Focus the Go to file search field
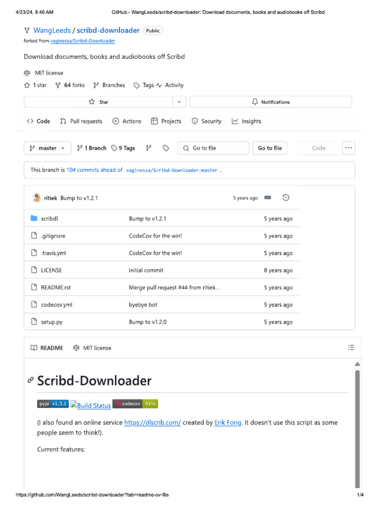Viewport: 379px width, 506px height. coord(213,148)
